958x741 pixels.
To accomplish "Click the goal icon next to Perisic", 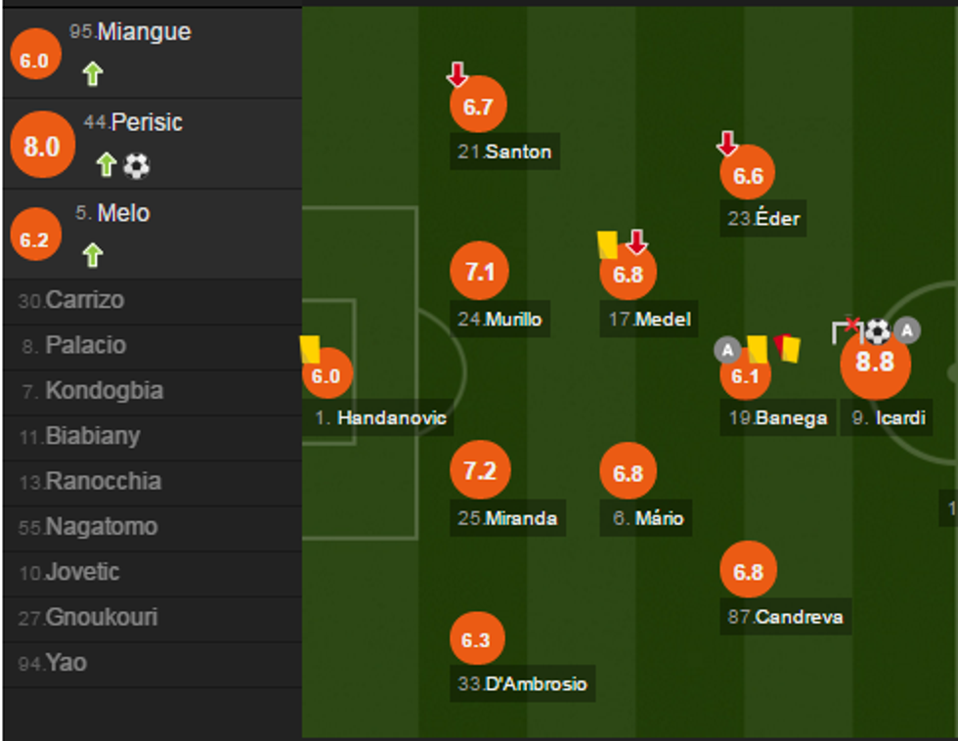I will [x=137, y=166].
